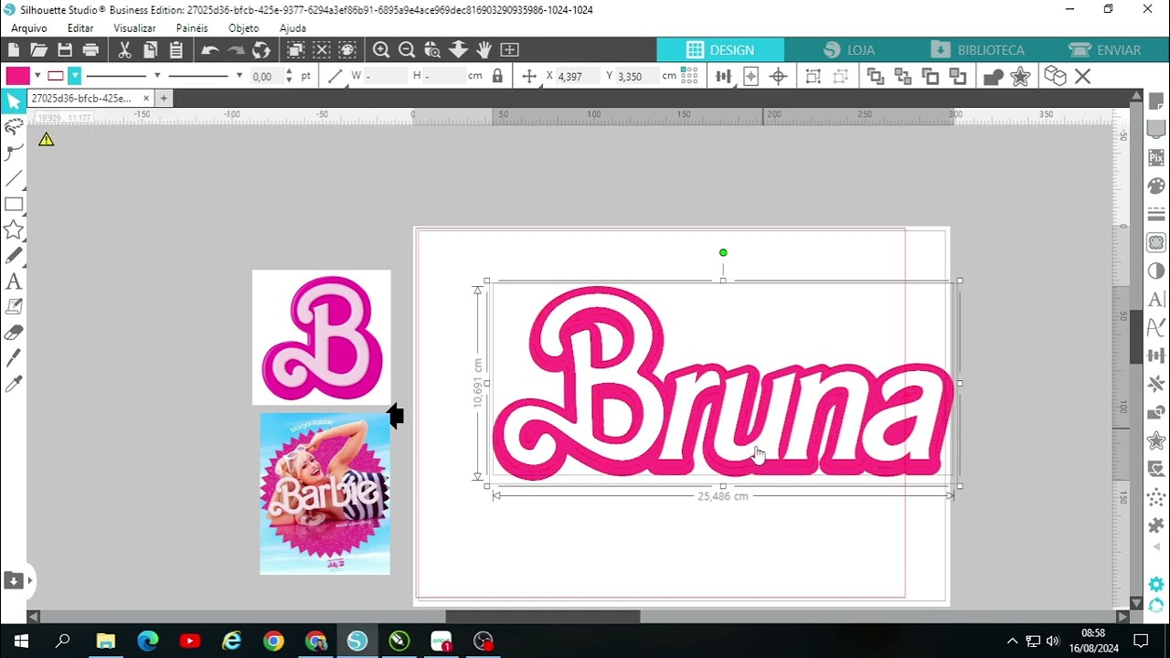Open the Preferences gear icon
This screenshot has width=1170, height=658.
coord(1156,584)
